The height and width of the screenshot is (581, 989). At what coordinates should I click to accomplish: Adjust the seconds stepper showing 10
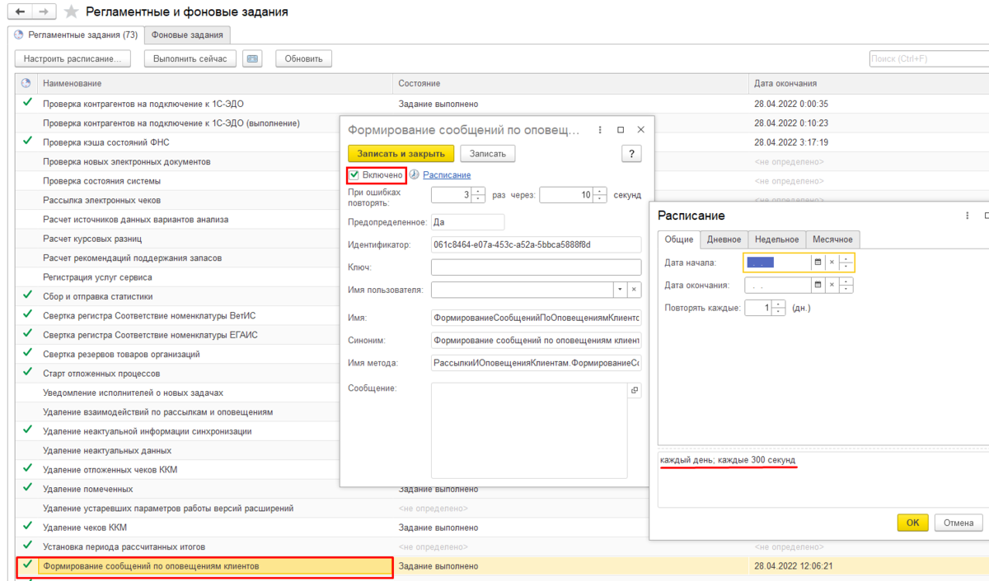(600, 195)
